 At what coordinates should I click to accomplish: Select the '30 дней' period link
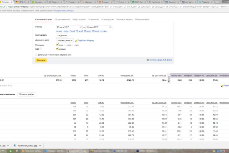pos(80,31)
